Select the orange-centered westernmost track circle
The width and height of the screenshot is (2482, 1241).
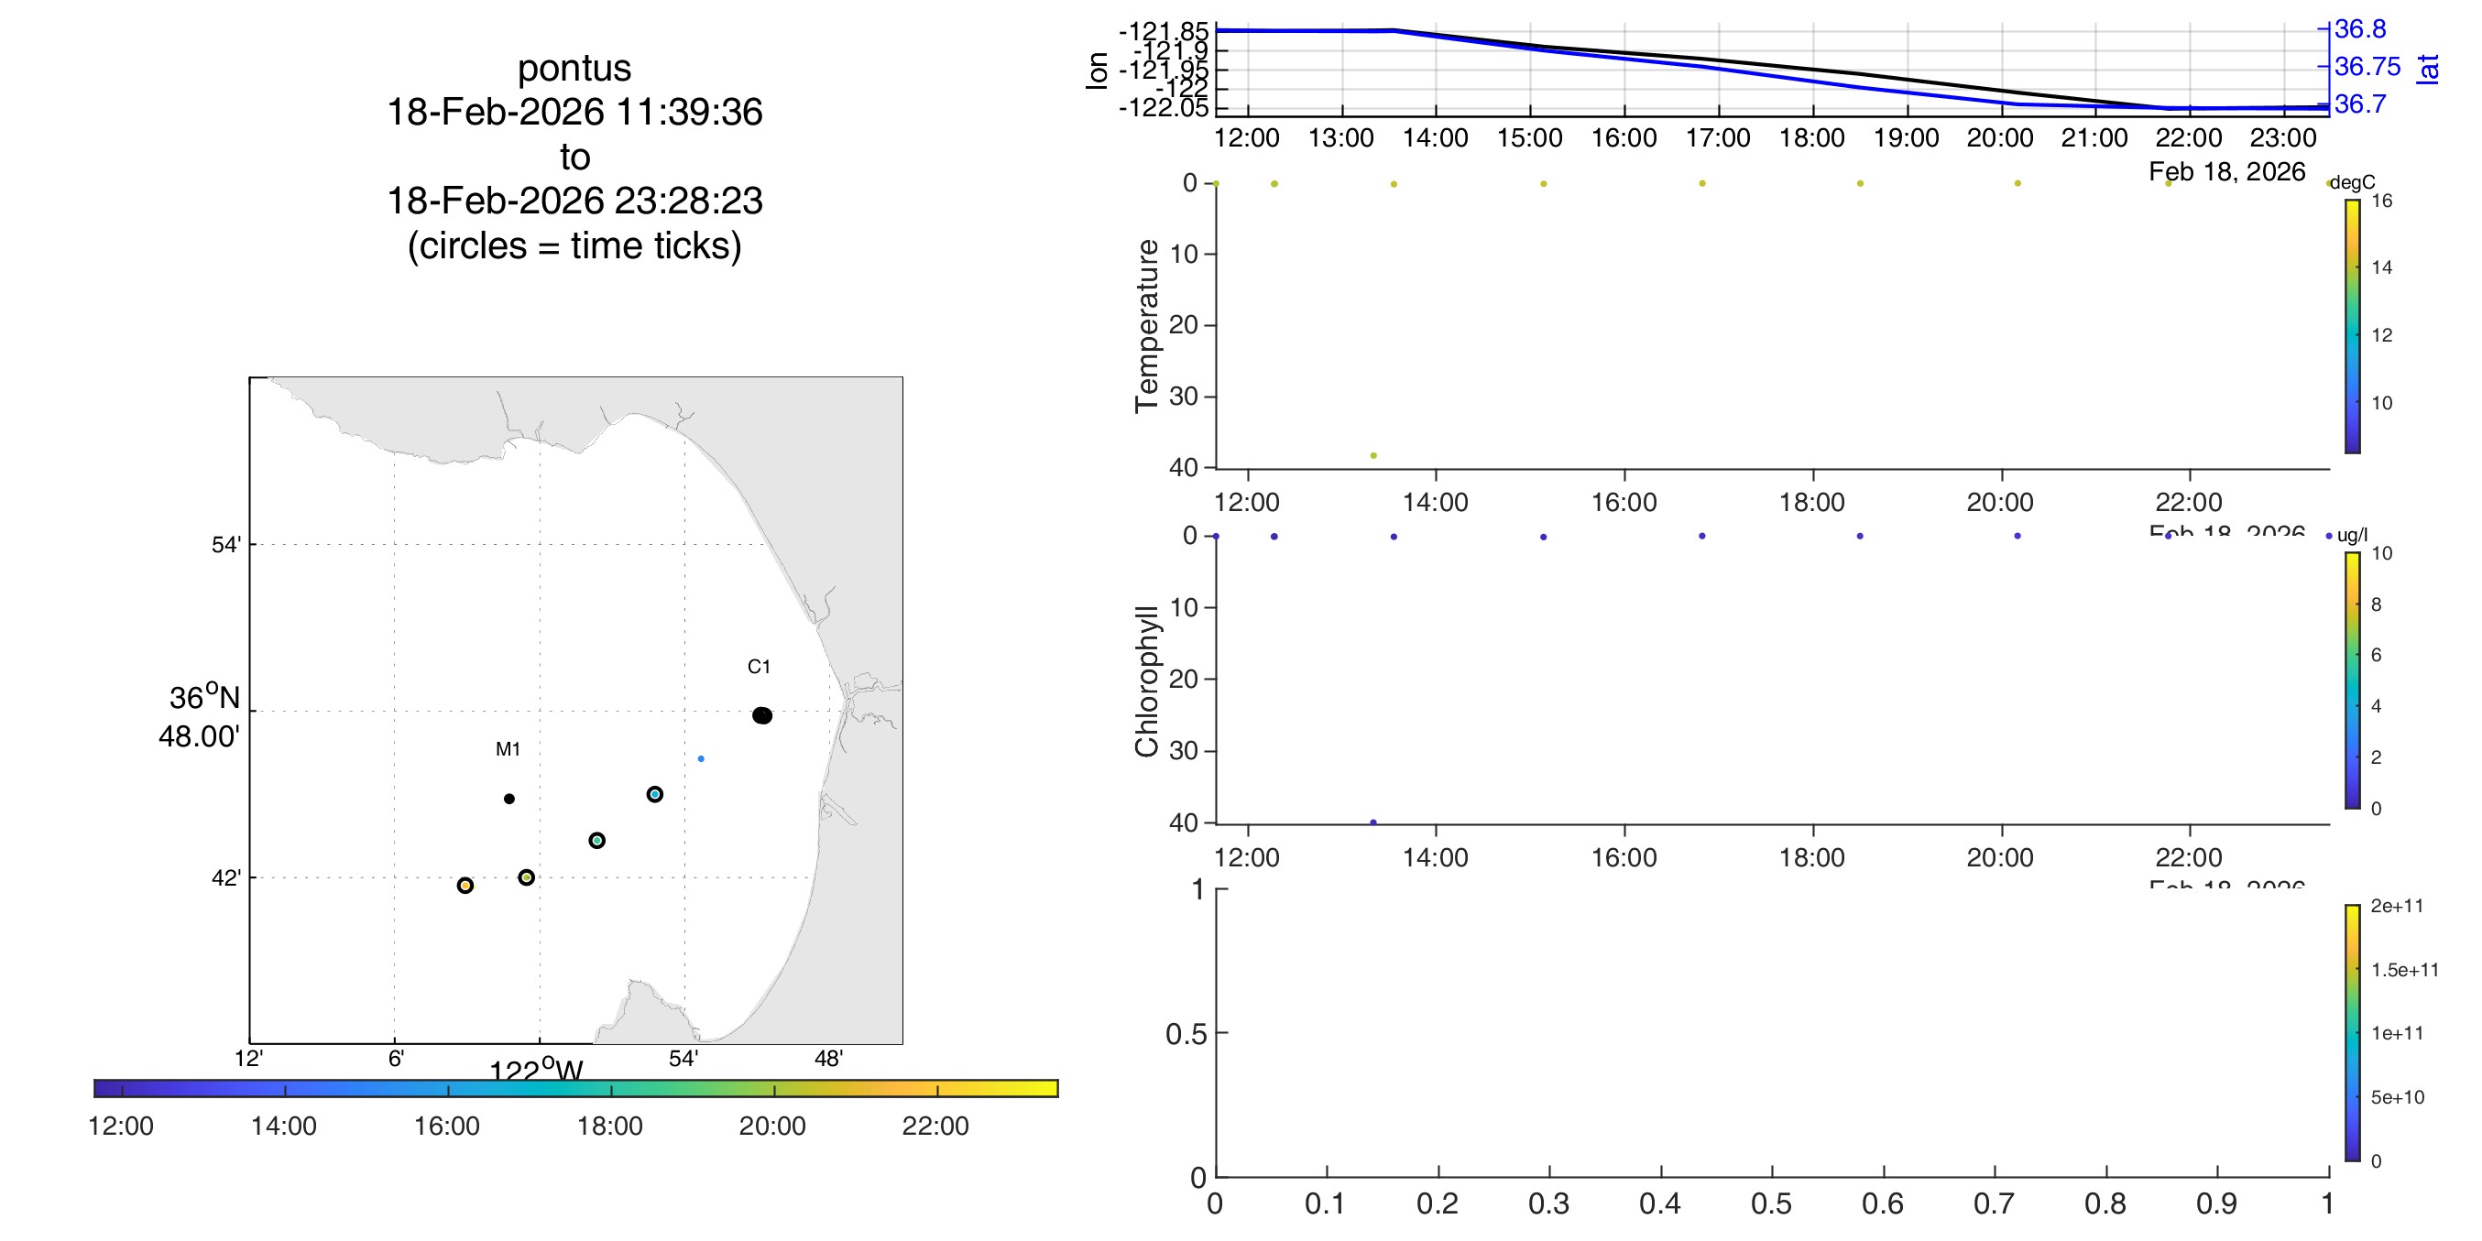pos(465,886)
